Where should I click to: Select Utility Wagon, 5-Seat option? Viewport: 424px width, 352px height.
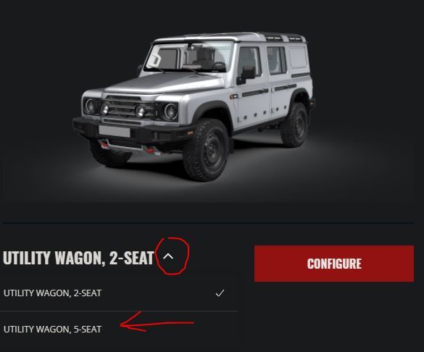53,329
